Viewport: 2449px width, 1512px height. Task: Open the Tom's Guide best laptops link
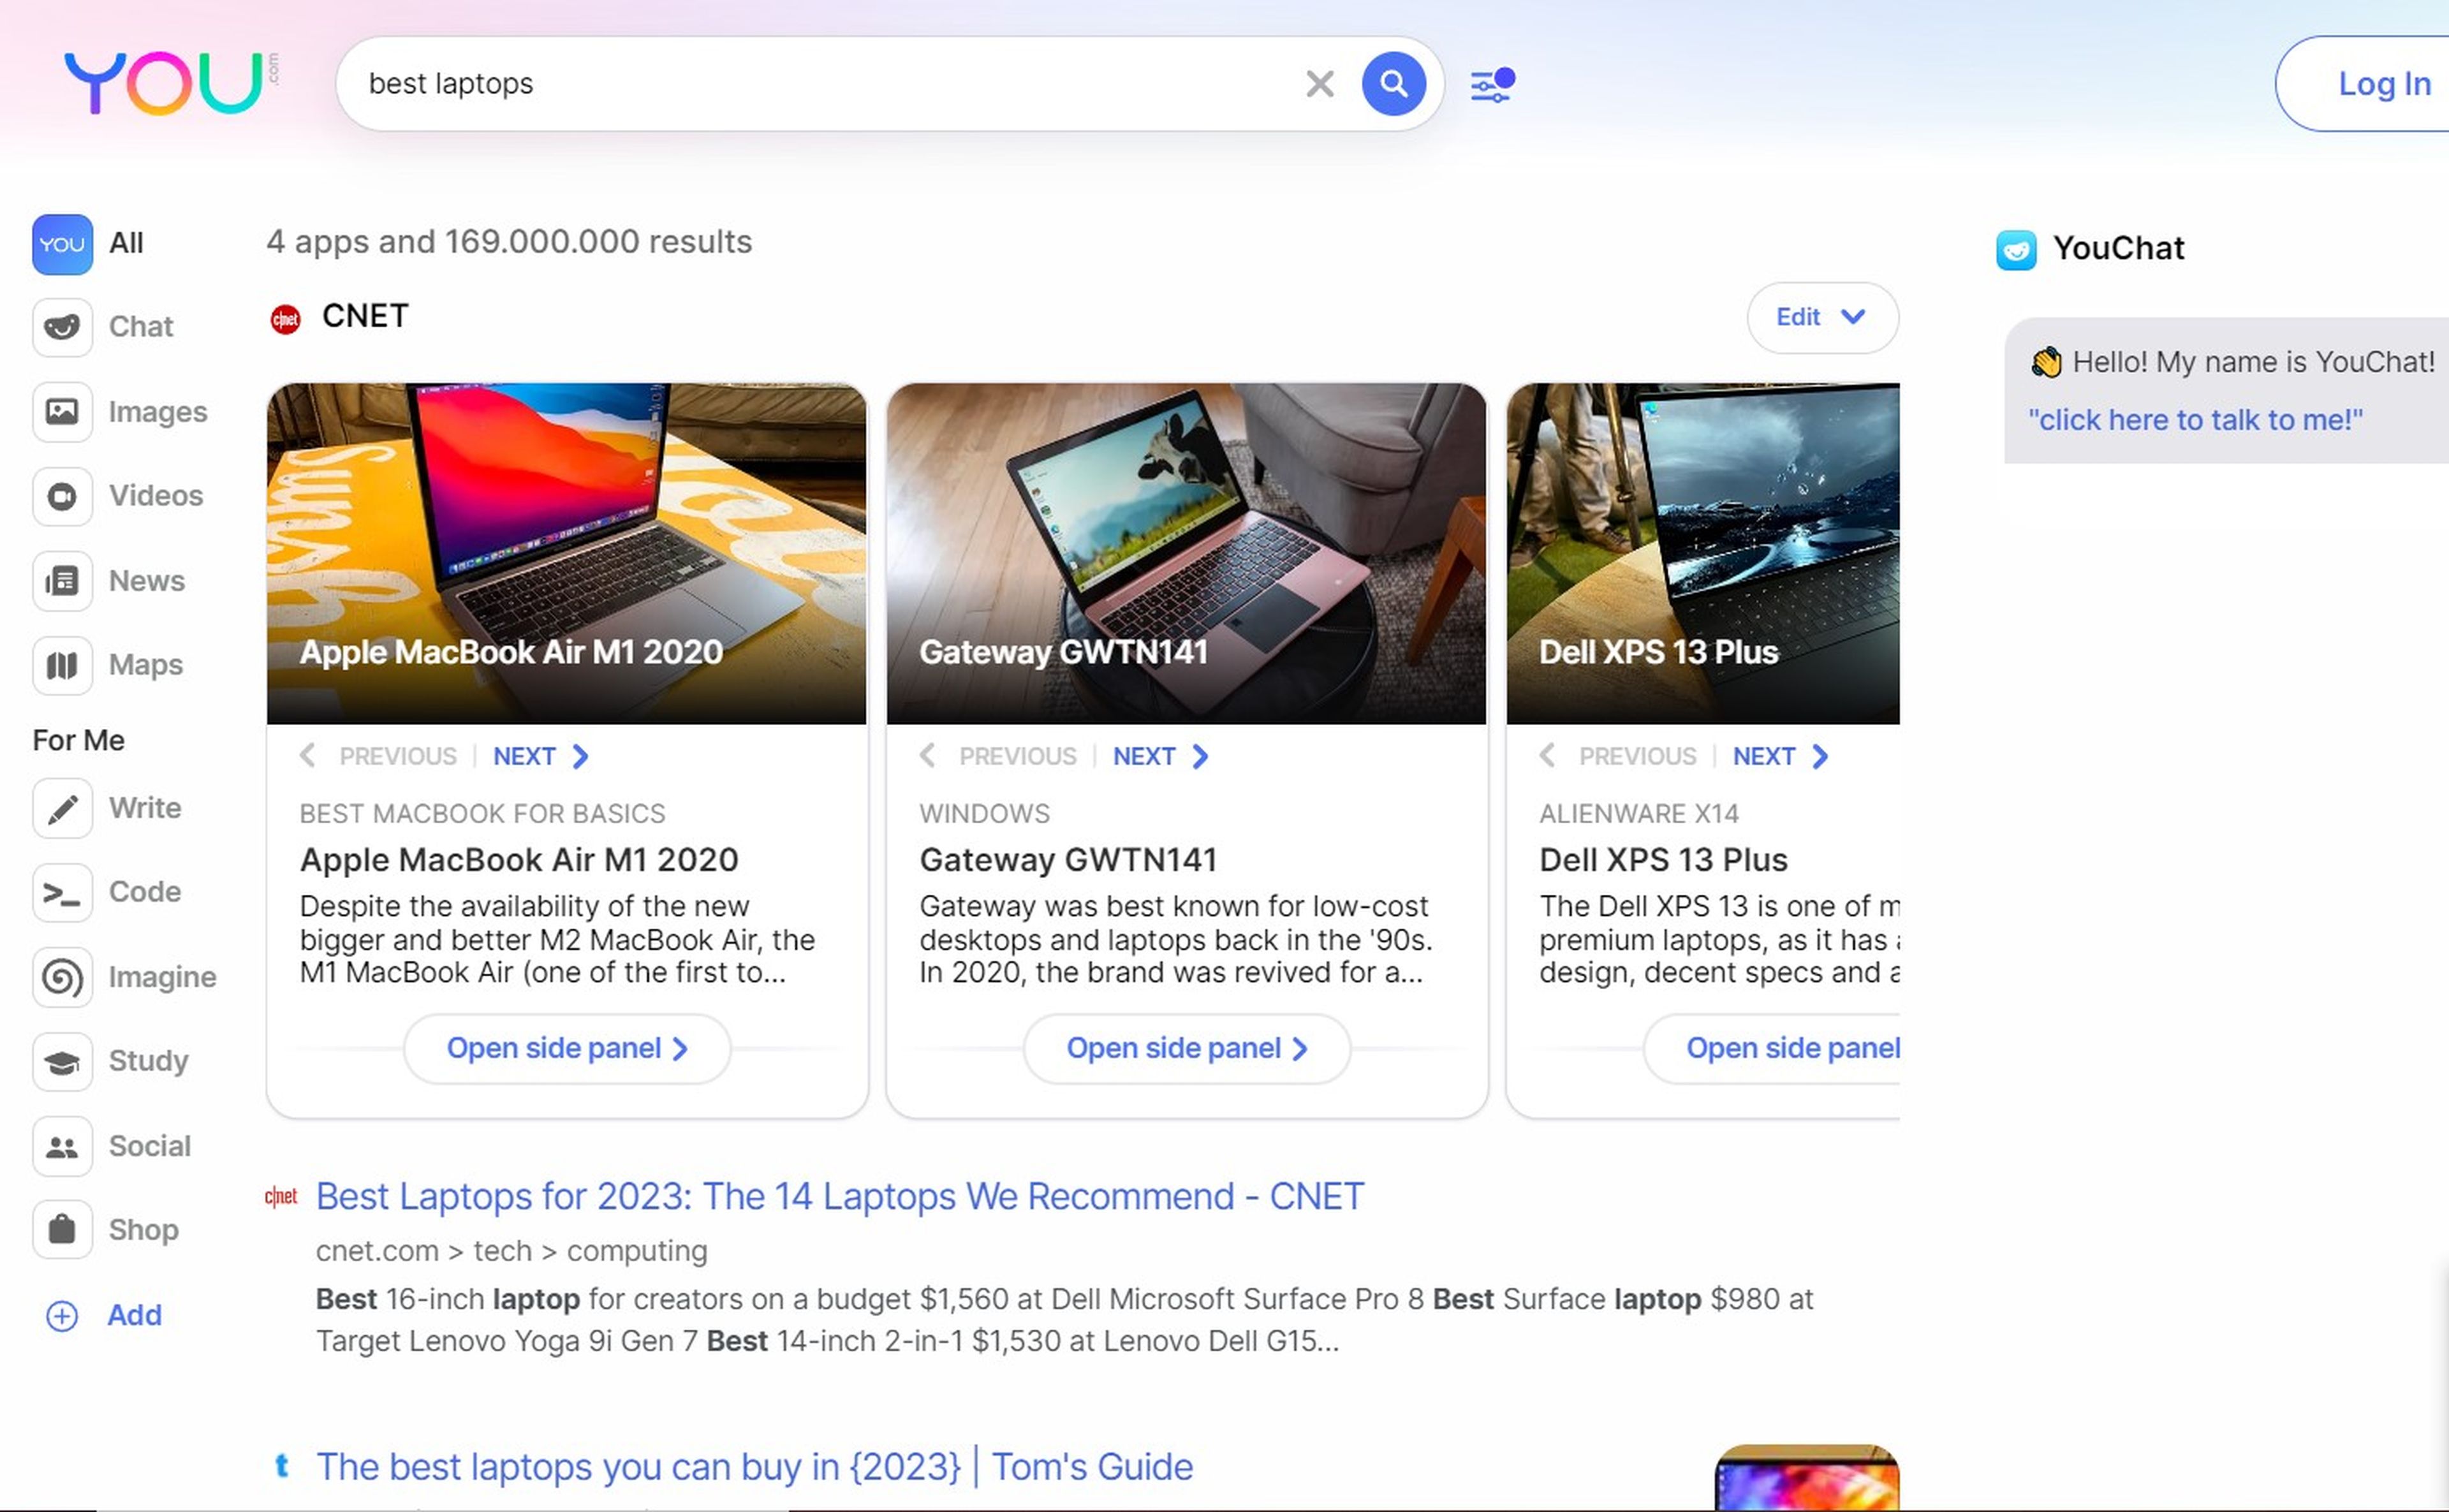pyautogui.click(x=755, y=1467)
